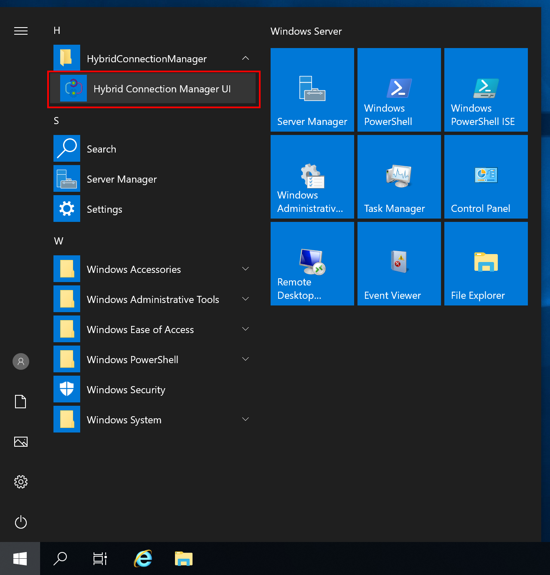Launch the Windows PowerShell tile
Screen dimensions: 550x575
399,90
